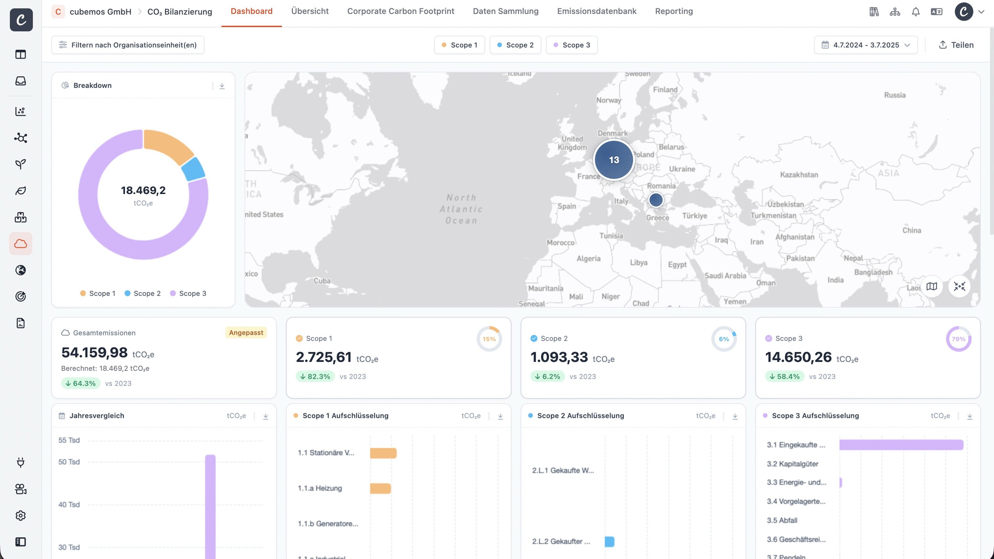Toggle Scope 2 filter chip

[515, 45]
